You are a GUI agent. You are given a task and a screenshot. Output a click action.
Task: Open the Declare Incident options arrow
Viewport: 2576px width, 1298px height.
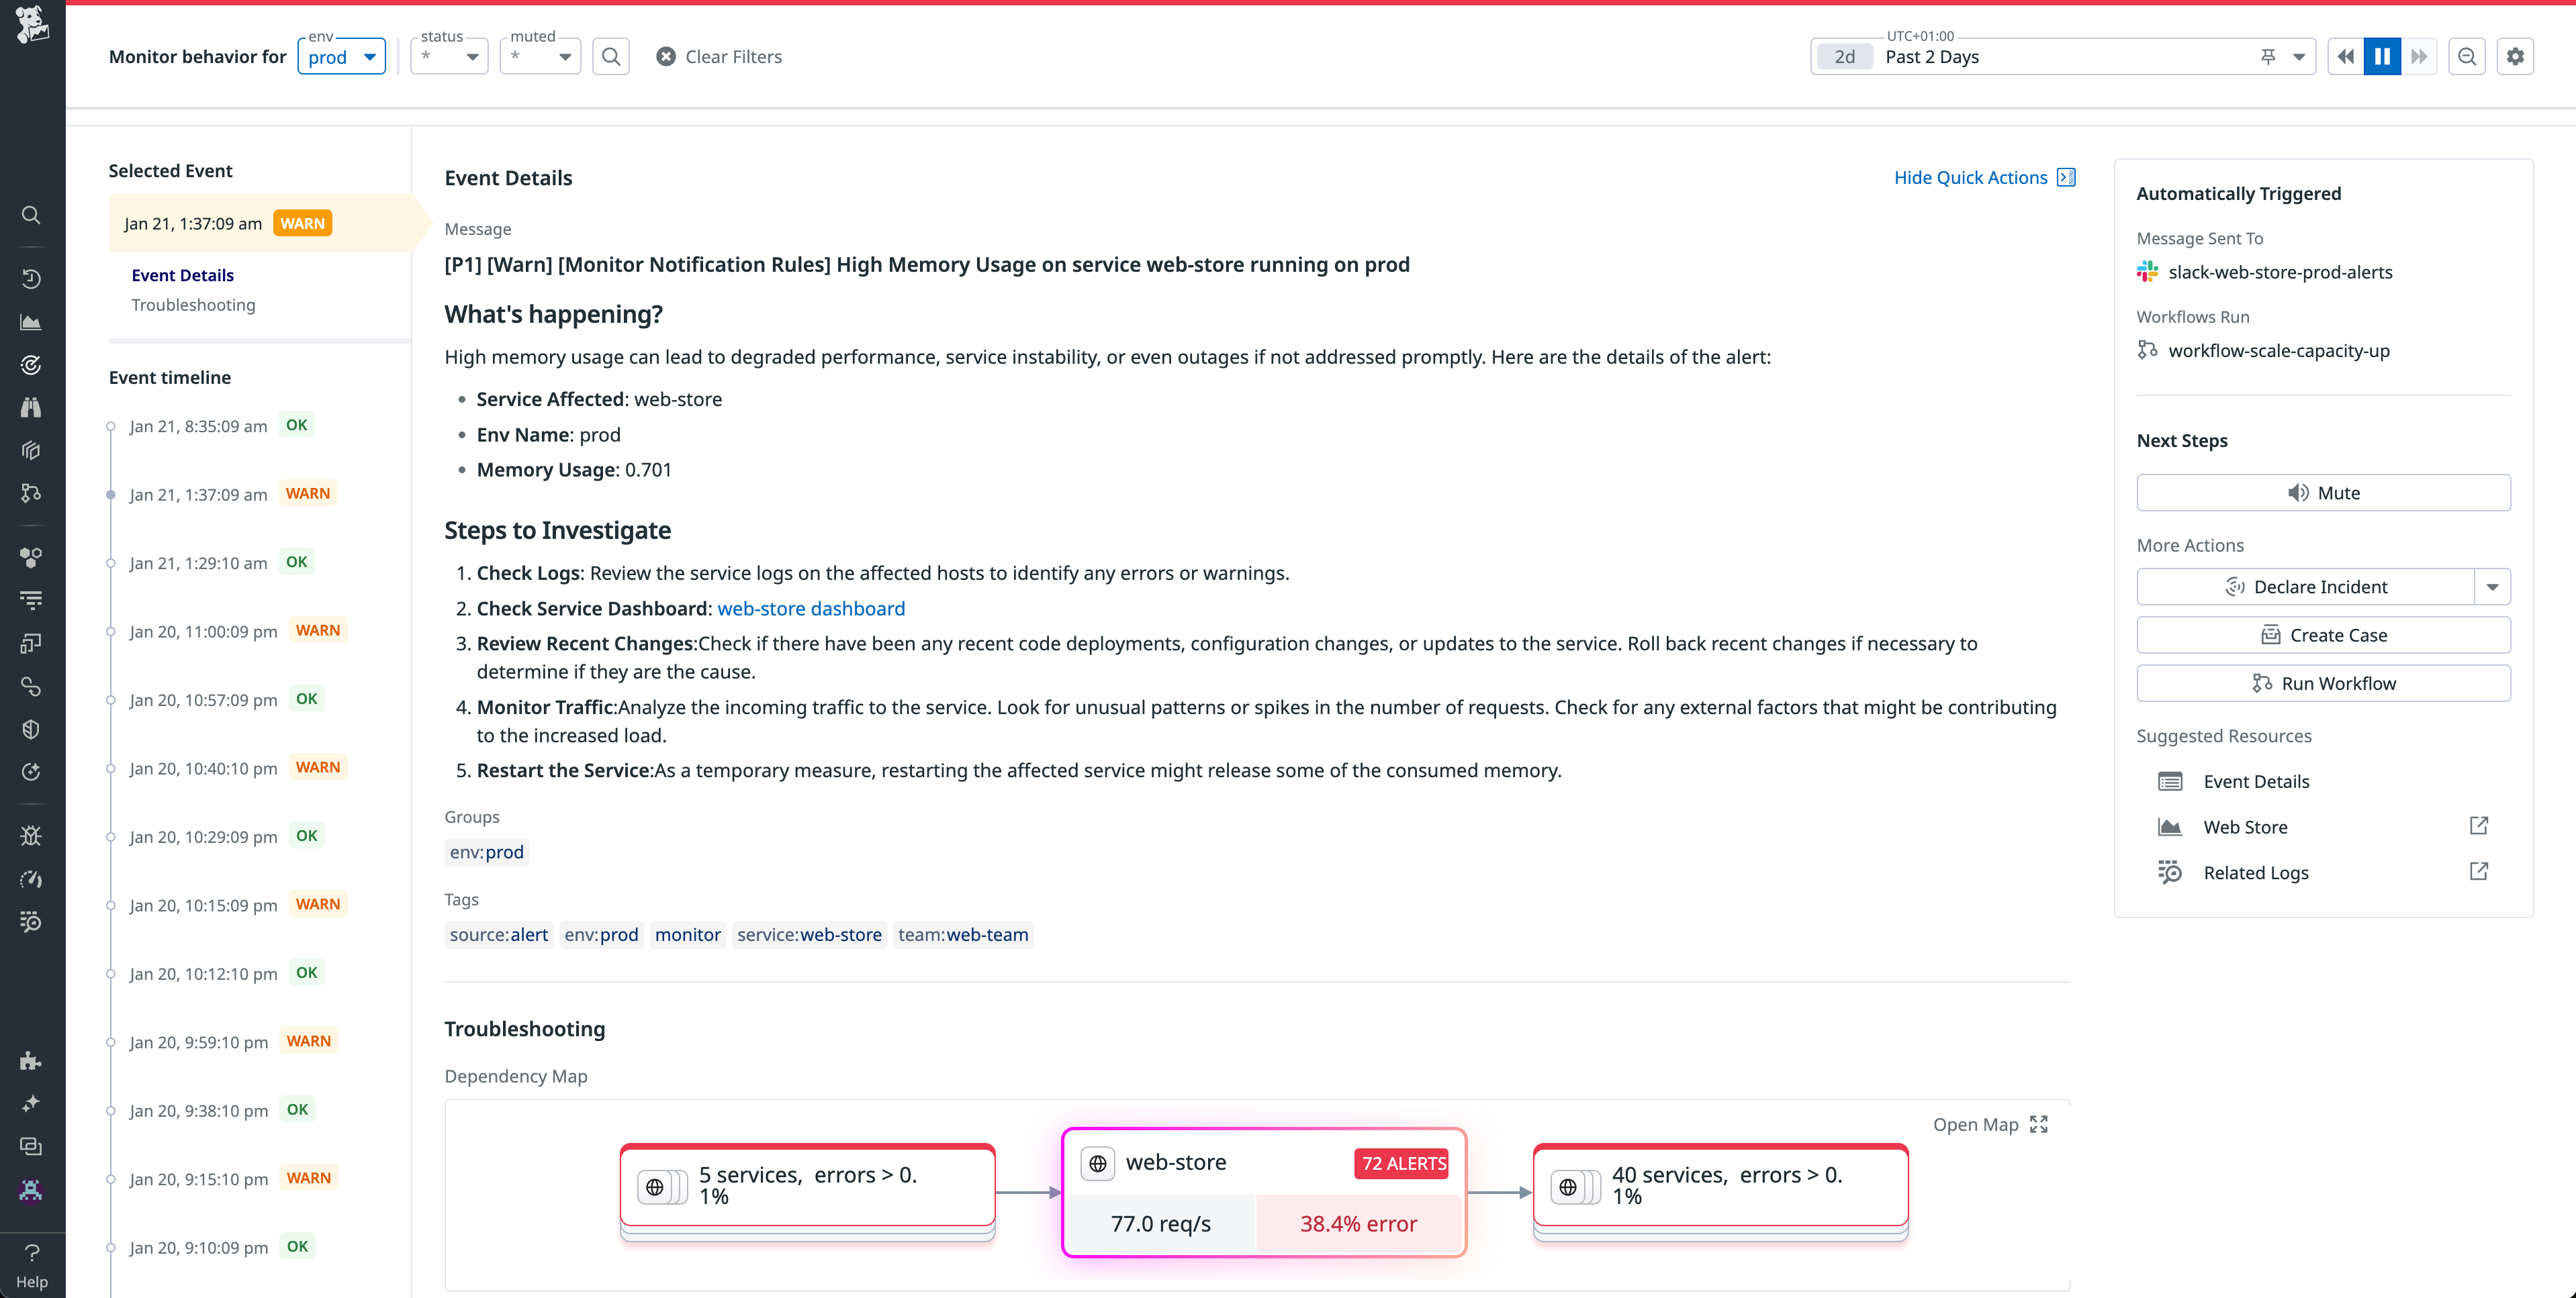(2493, 587)
